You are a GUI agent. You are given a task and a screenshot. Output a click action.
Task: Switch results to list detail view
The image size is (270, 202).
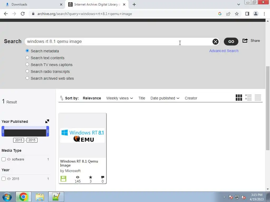coord(248,98)
